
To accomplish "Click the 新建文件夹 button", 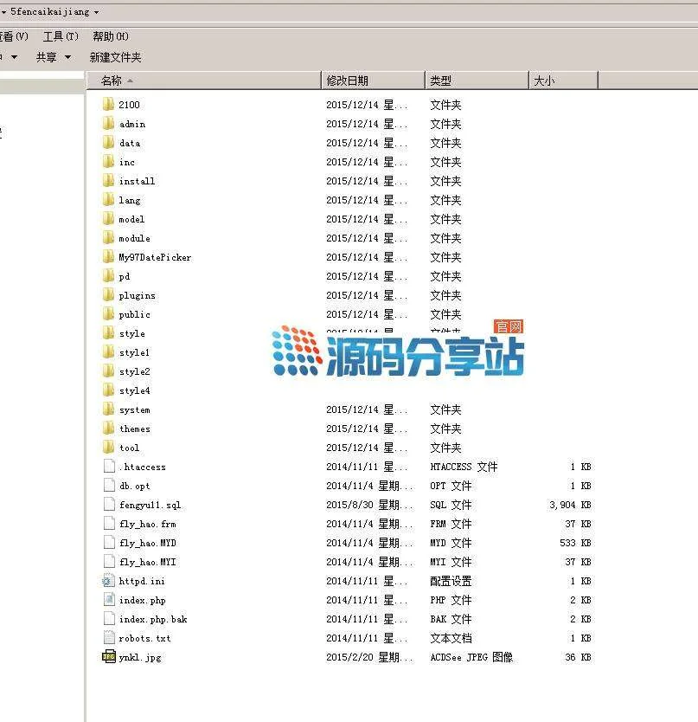I will pos(115,57).
